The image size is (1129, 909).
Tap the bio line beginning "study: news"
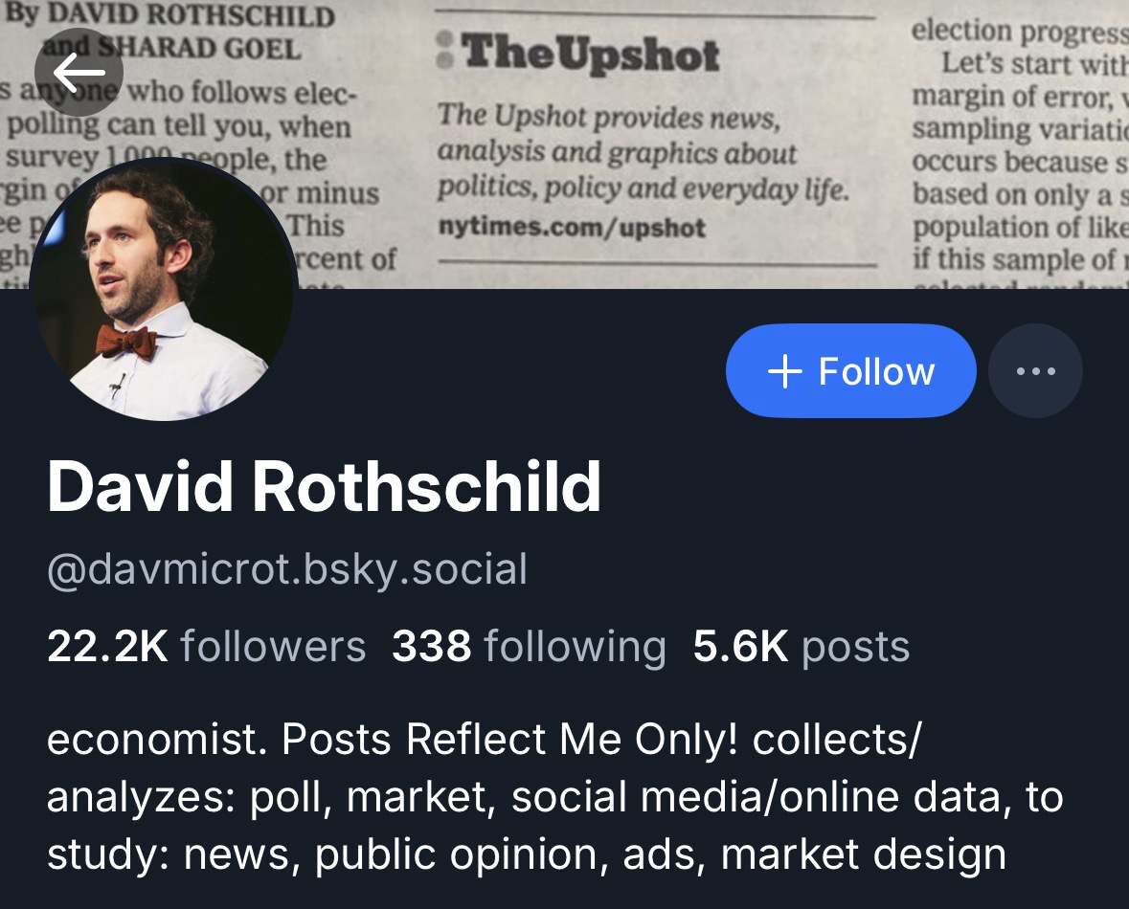pos(526,854)
